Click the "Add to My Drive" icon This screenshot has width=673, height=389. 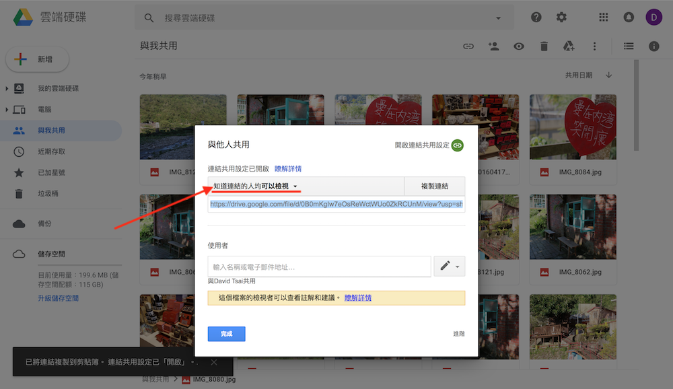coord(569,46)
